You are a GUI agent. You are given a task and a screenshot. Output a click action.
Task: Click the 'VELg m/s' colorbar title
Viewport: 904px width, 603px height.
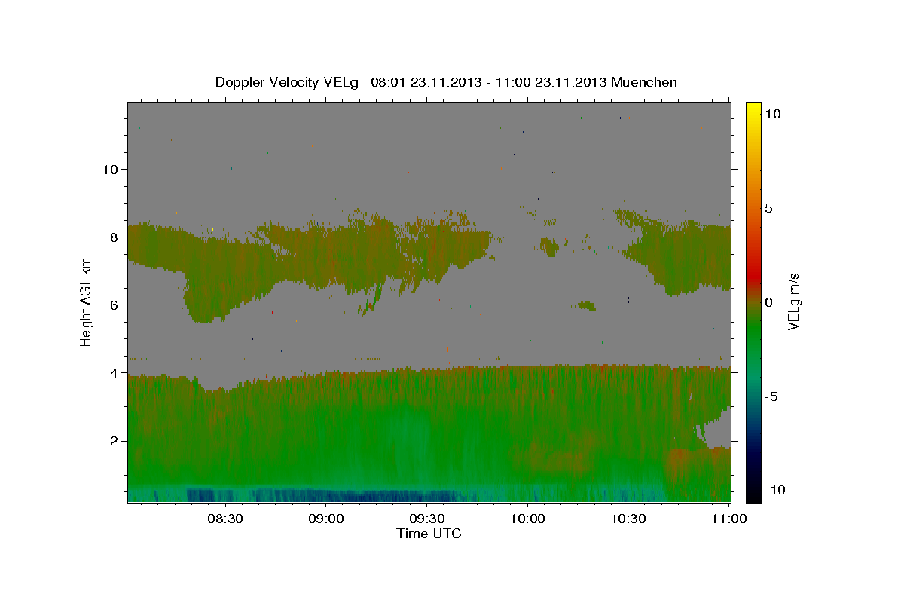point(794,302)
